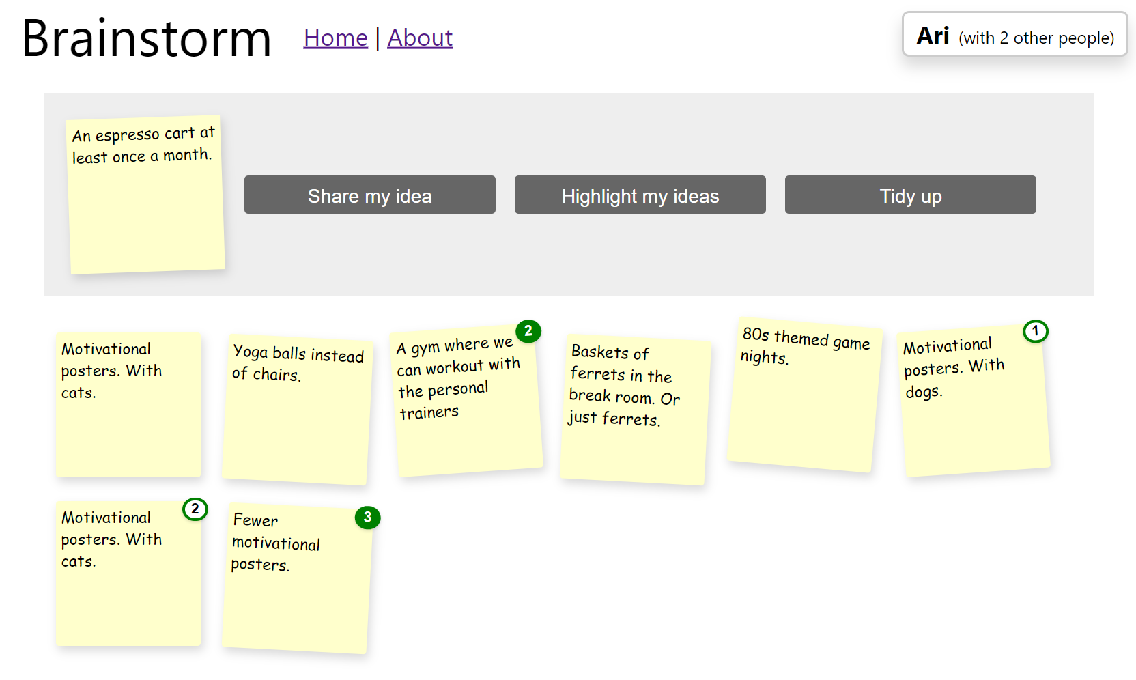Click Highlight my ideas button
Viewport: 1136px width, 680px height.
640,195
